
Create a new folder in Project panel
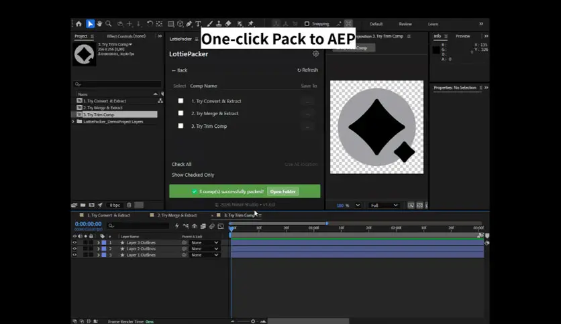[83, 205]
